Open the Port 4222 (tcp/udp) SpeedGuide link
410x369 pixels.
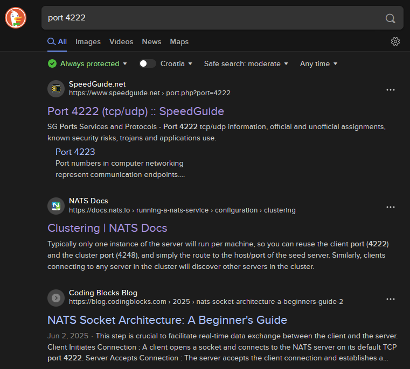(136, 111)
